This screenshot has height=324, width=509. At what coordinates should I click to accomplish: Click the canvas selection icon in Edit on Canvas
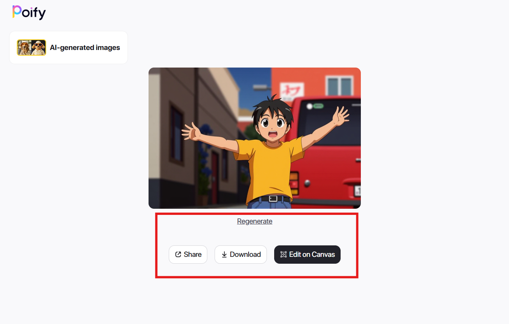283,254
